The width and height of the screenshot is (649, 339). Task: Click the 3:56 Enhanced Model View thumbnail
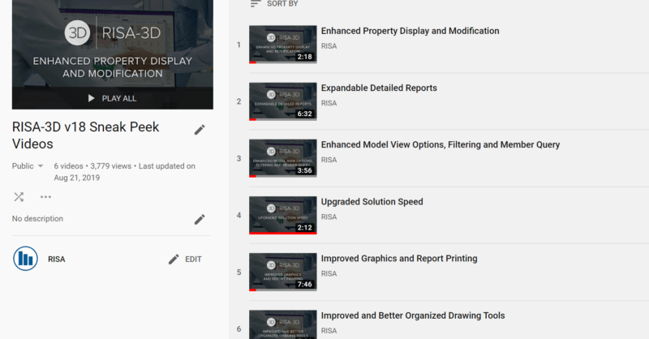282,158
